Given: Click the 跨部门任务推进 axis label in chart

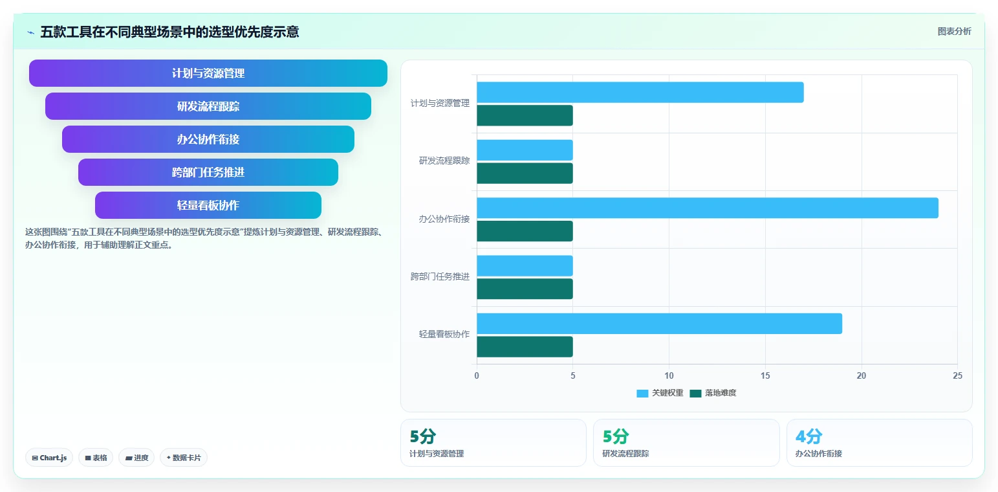Looking at the screenshot, I should pos(440,276).
